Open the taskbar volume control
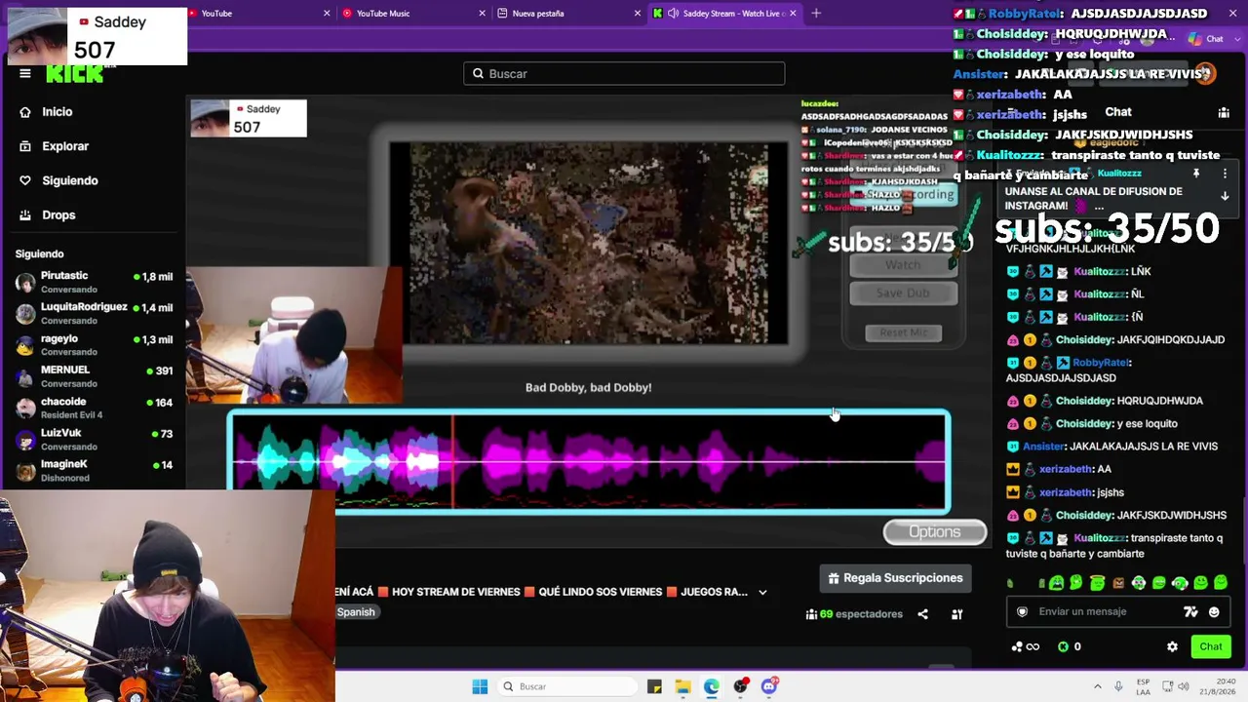This screenshot has width=1248, height=702. [x=1182, y=686]
